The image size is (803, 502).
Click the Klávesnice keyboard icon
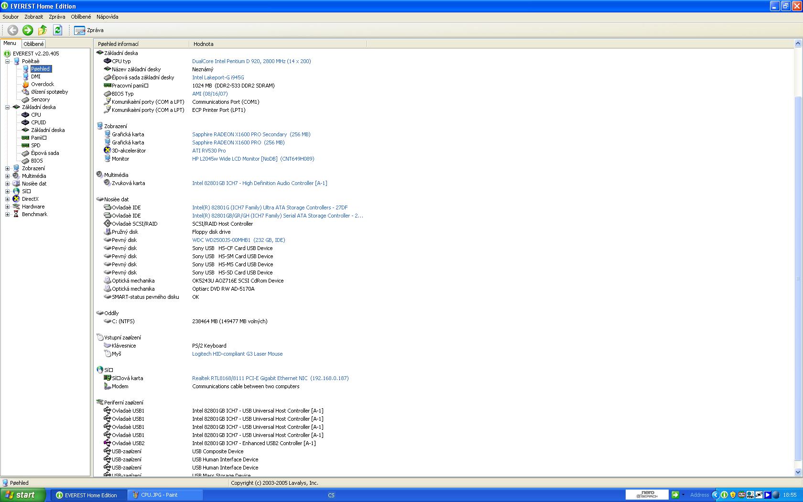click(108, 346)
